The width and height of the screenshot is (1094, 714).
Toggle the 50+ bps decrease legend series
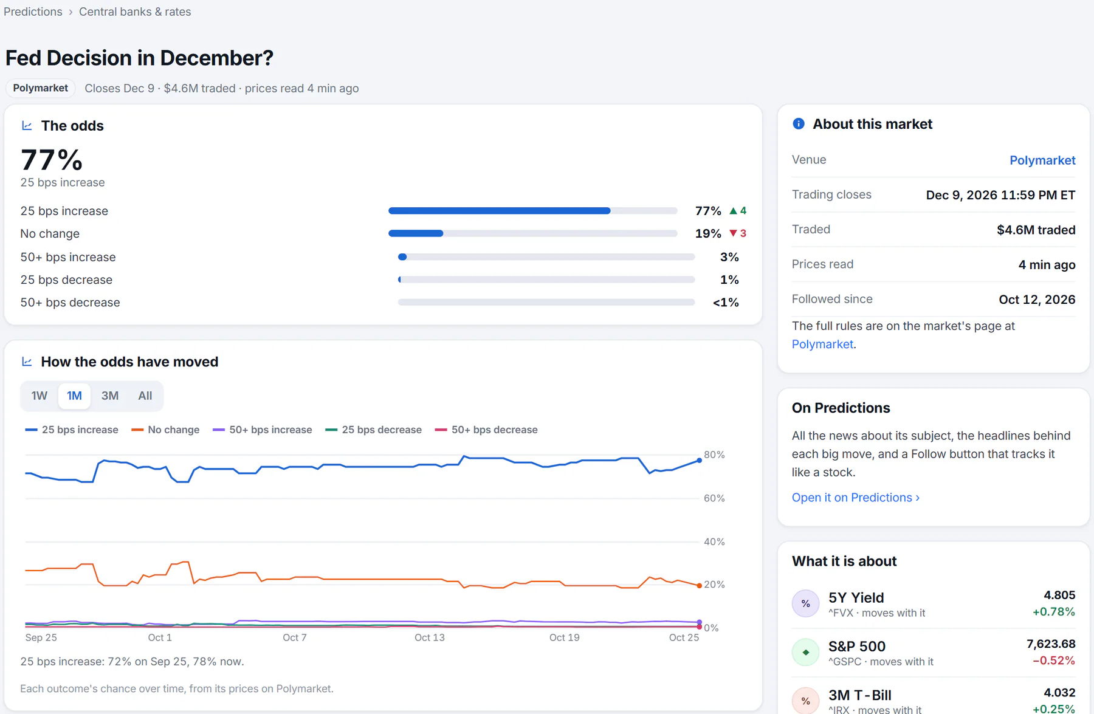[486, 430]
